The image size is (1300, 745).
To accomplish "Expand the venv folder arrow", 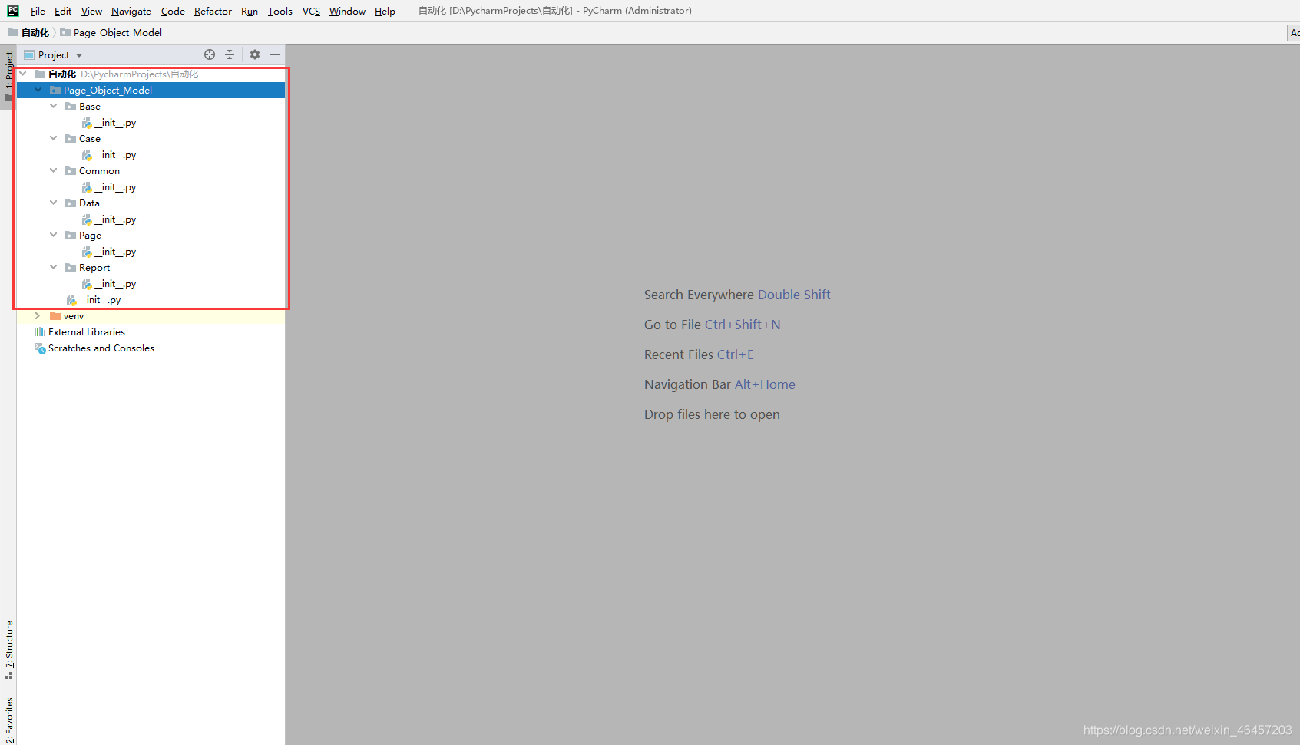I will tap(38, 315).
